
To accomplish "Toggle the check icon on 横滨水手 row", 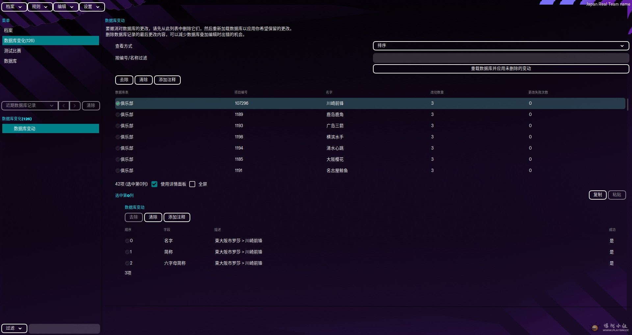I will click(118, 137).
